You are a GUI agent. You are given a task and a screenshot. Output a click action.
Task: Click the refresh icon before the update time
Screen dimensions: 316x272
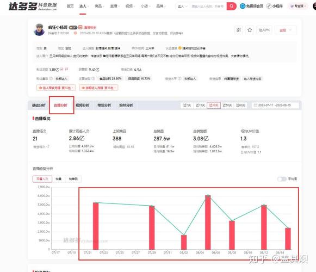[x=76, y=33]
